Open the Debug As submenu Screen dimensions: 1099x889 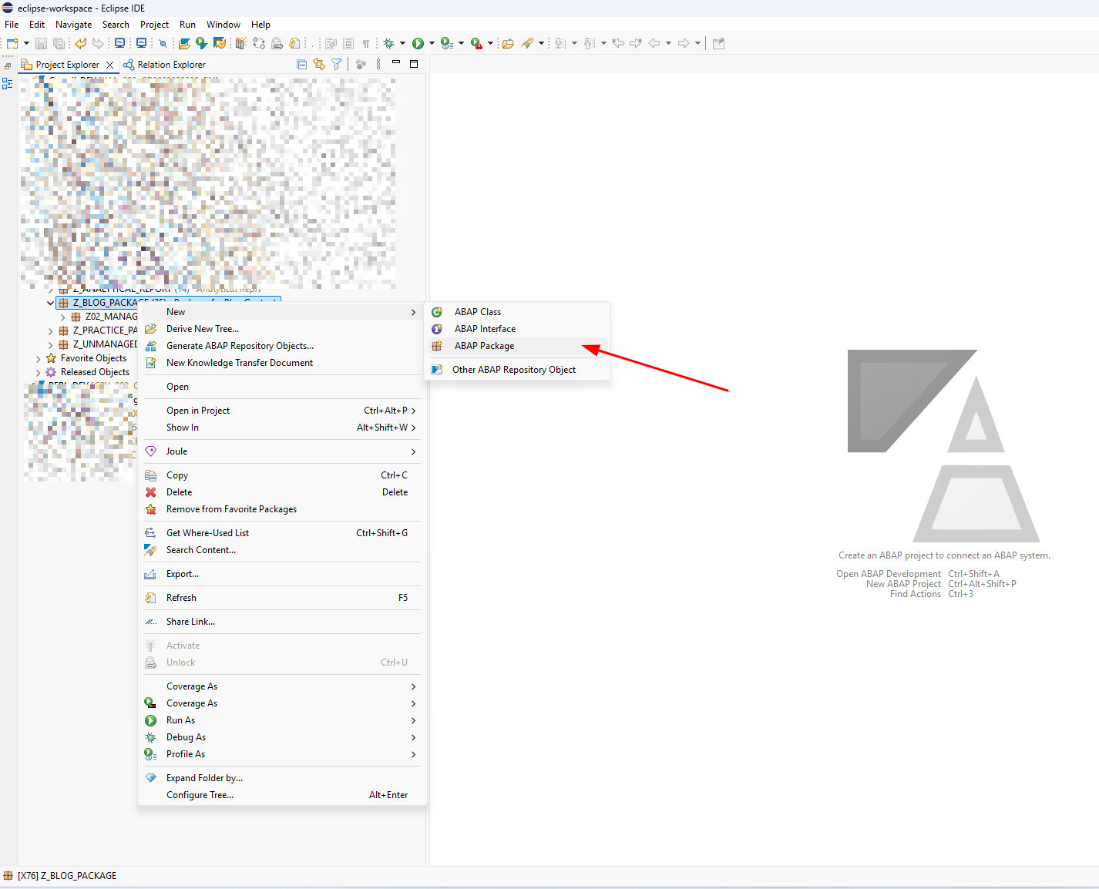pyautogui.click(x=282, y=737)
